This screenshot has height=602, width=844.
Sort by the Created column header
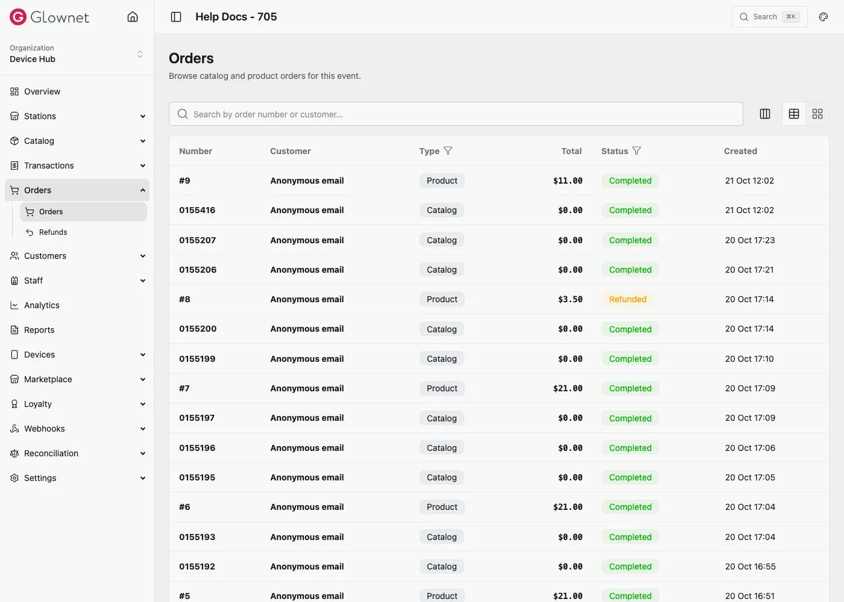click(740, 151)
